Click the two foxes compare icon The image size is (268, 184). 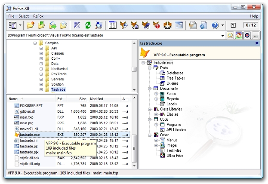point(167,25)
